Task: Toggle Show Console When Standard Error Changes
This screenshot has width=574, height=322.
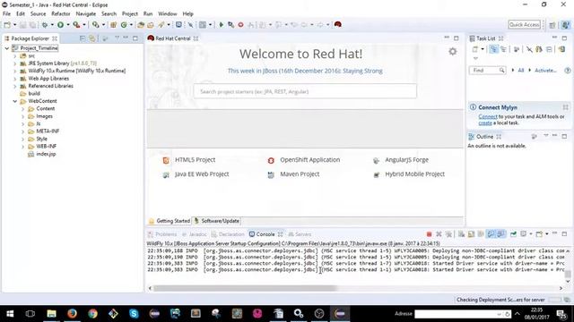Action: [x=500, y=234]
